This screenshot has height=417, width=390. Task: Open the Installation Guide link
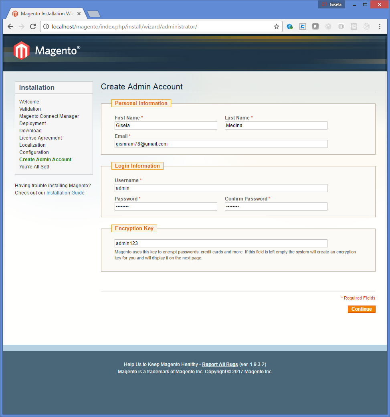(65, 193)
